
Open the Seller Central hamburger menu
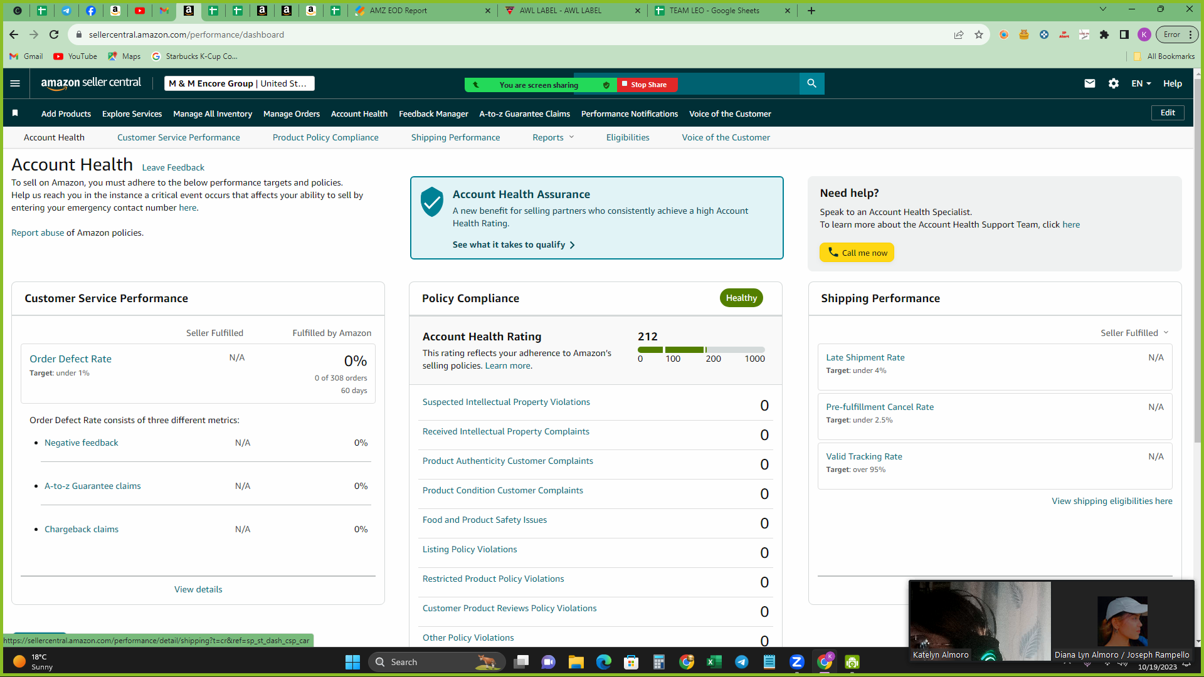(x=16, y=83)
